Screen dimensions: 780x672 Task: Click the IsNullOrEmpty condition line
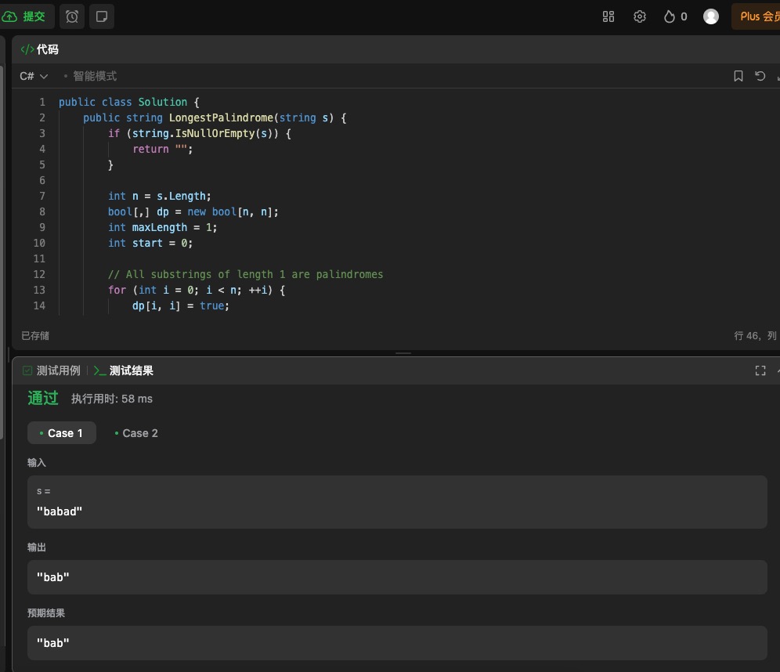coord(200,133)
